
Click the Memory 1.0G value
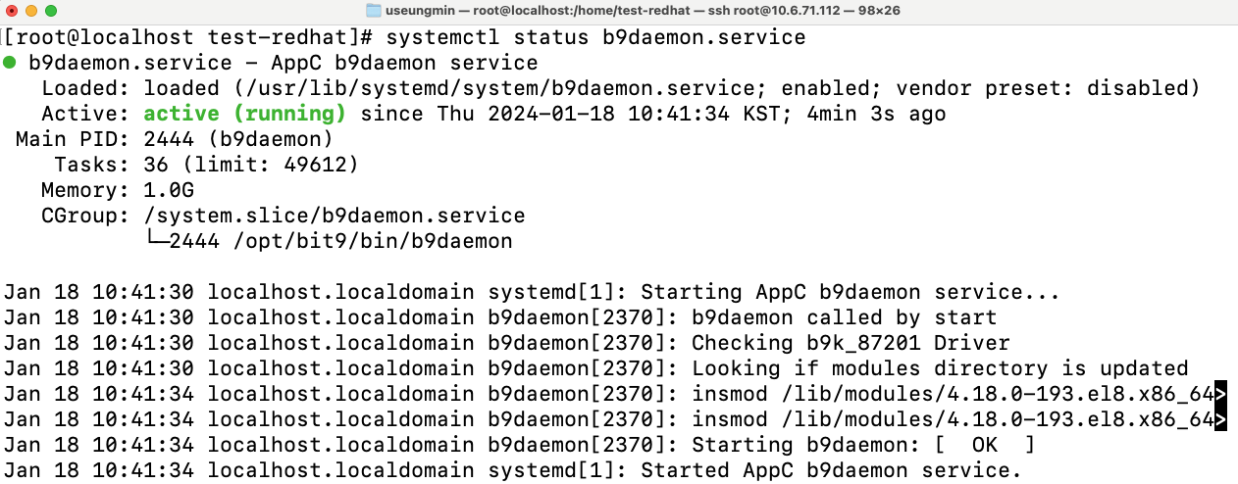tap(169, 190)
